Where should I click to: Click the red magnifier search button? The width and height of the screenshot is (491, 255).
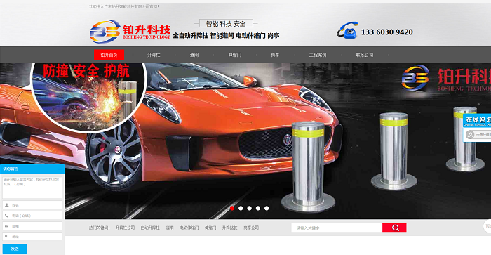394,228
